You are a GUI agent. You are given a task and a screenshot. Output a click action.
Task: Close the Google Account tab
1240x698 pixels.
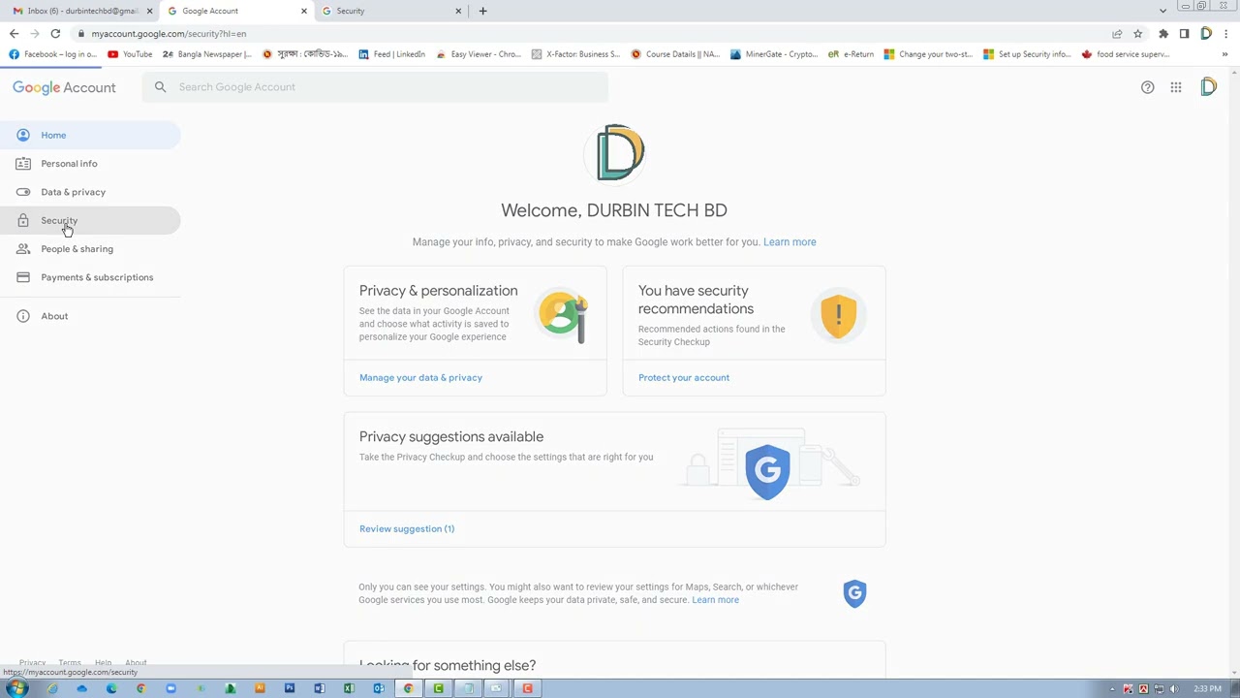point(304,11)
